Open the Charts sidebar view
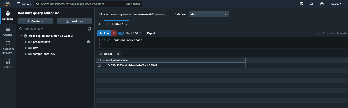The height and width of the screenshot is (108, 348). [x=8, y=64]
